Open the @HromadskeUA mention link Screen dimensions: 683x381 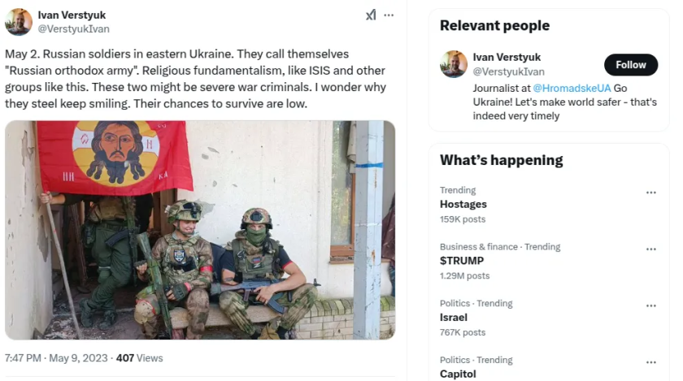point(572,87)
